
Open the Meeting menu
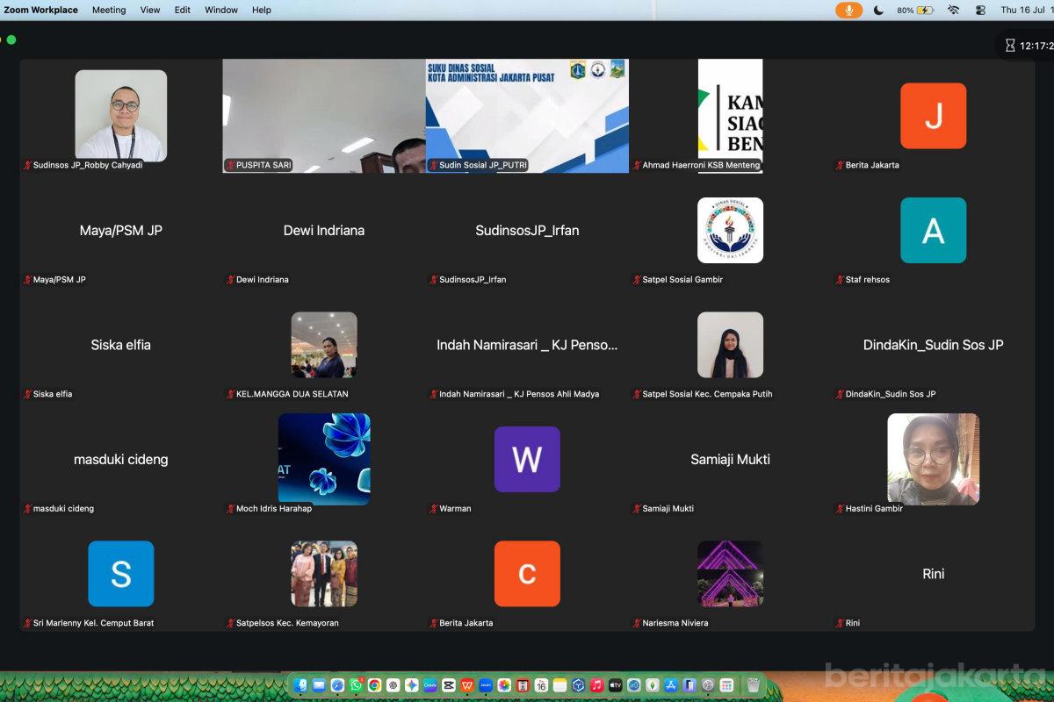pyautogui.click(x=109, y=10)
